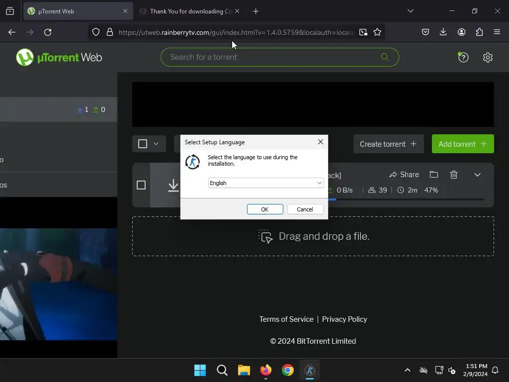Close the µTorrent Web tab

(x=125, y=11)
